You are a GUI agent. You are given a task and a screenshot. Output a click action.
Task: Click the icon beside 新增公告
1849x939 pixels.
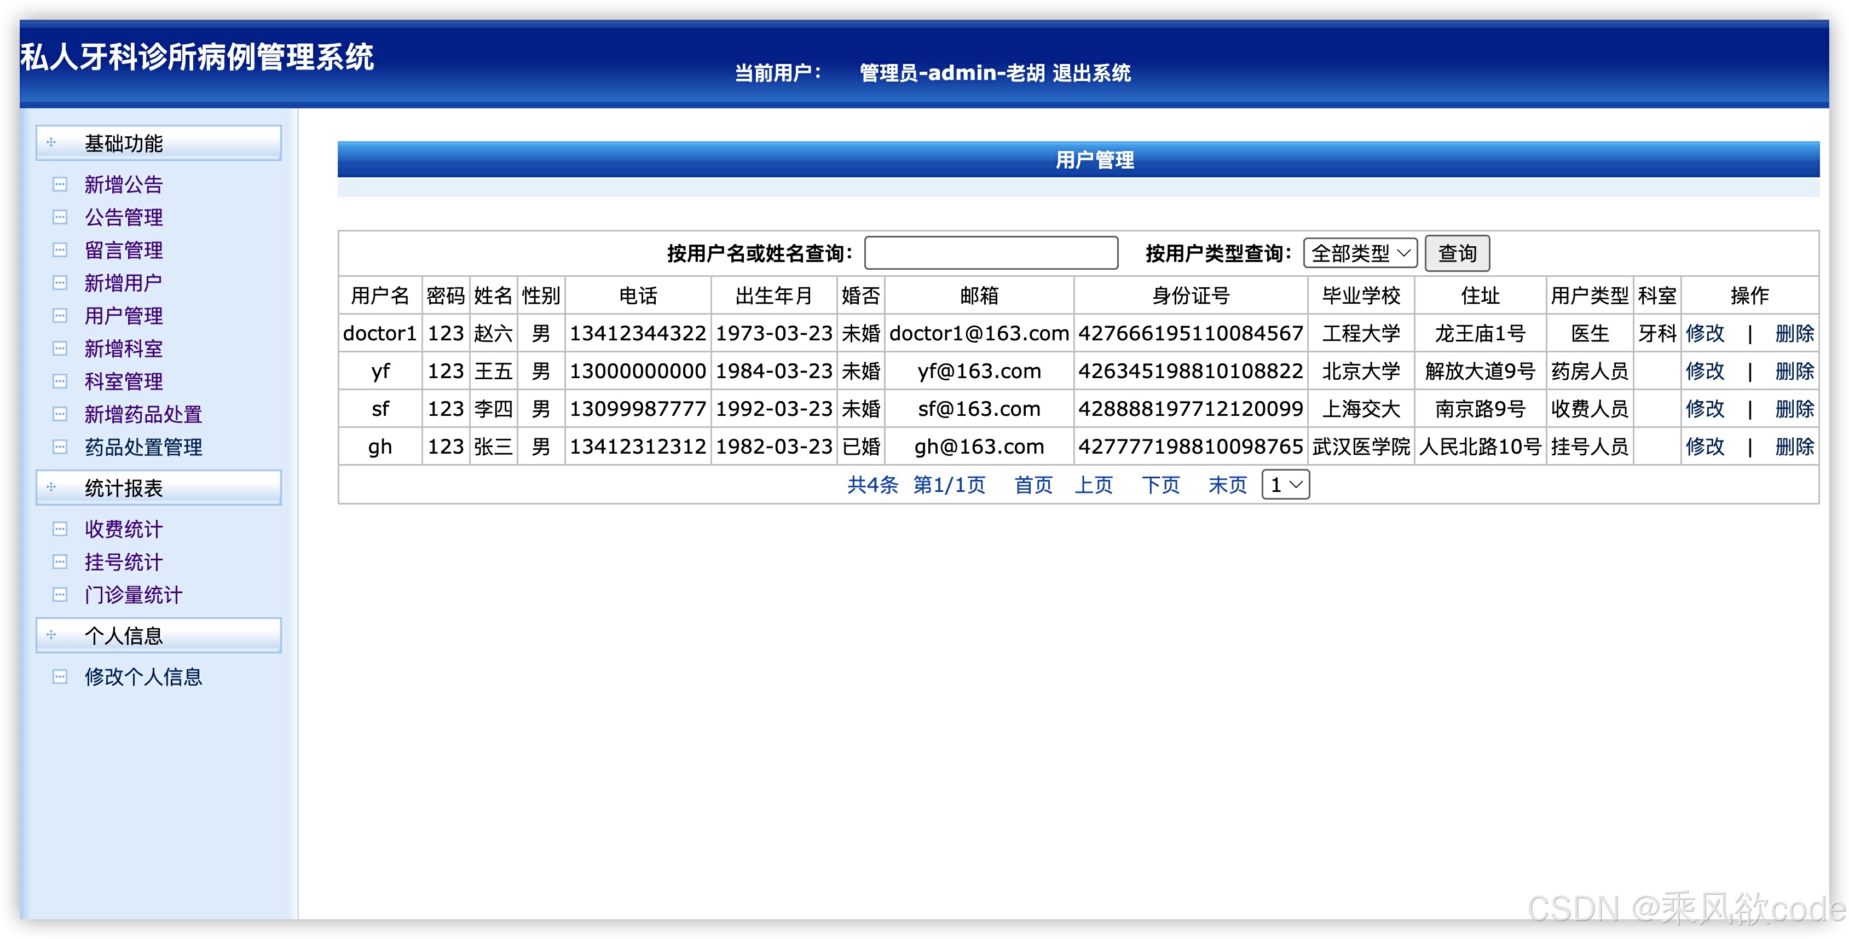tap(60, 184)
